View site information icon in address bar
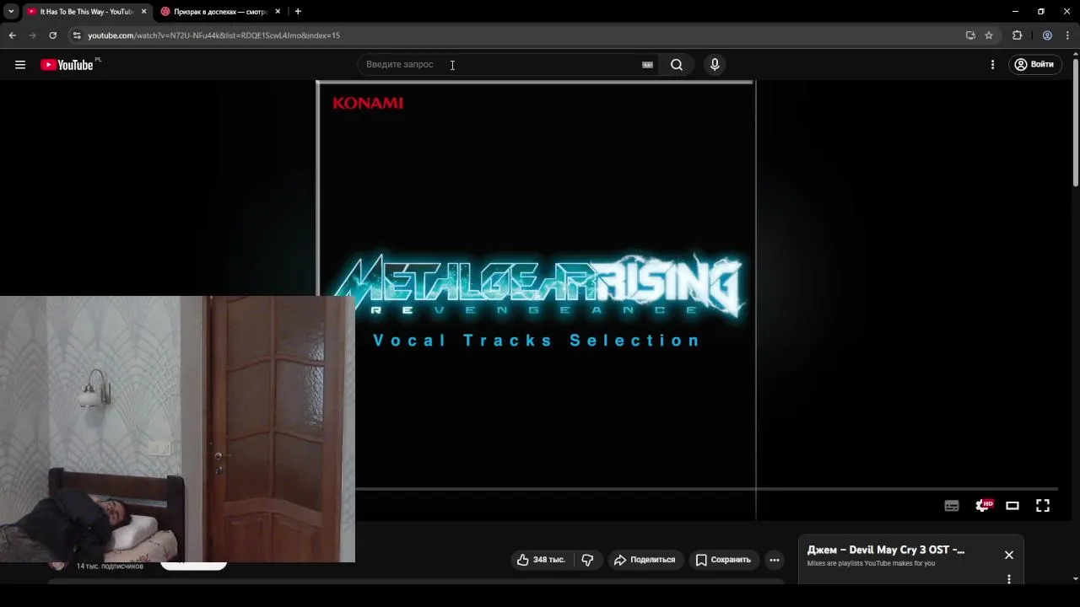Screen dimensions: 1080x607 [x=77, y=35]
